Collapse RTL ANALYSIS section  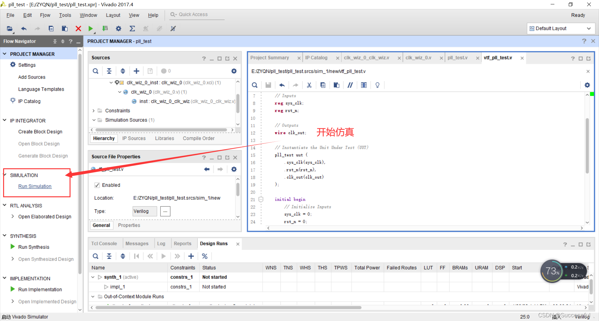point(5,205)
